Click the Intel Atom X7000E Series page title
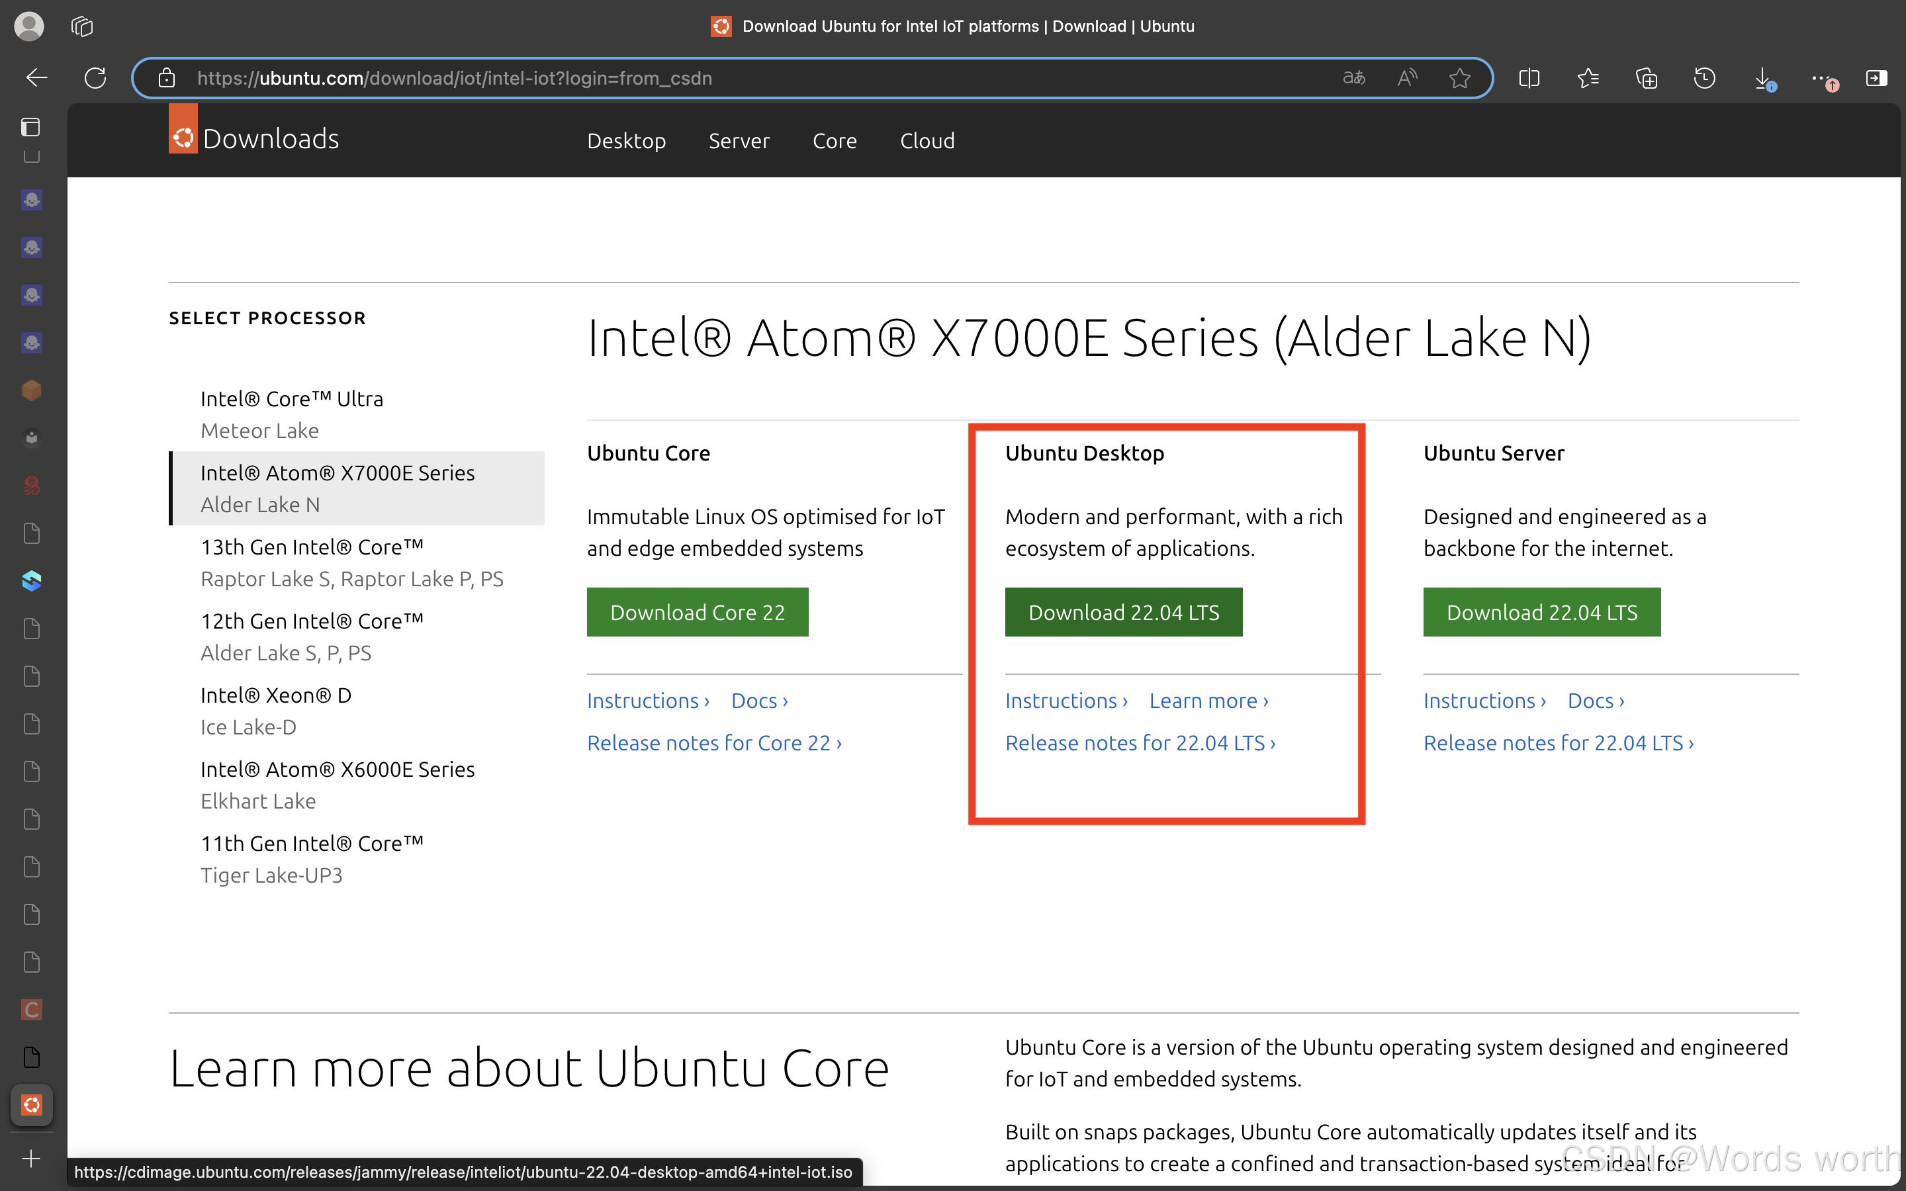 pyautogui.click(x=1089, y=338)
